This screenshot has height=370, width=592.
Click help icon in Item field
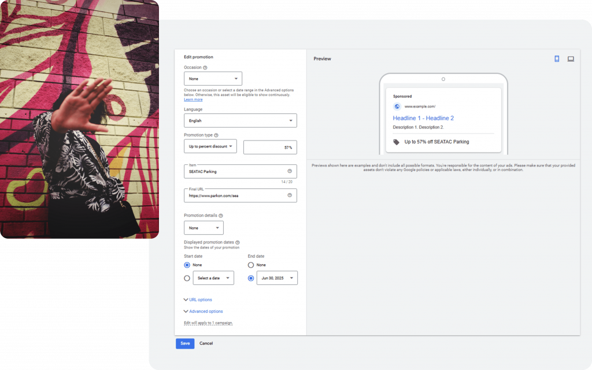[290, 171]
